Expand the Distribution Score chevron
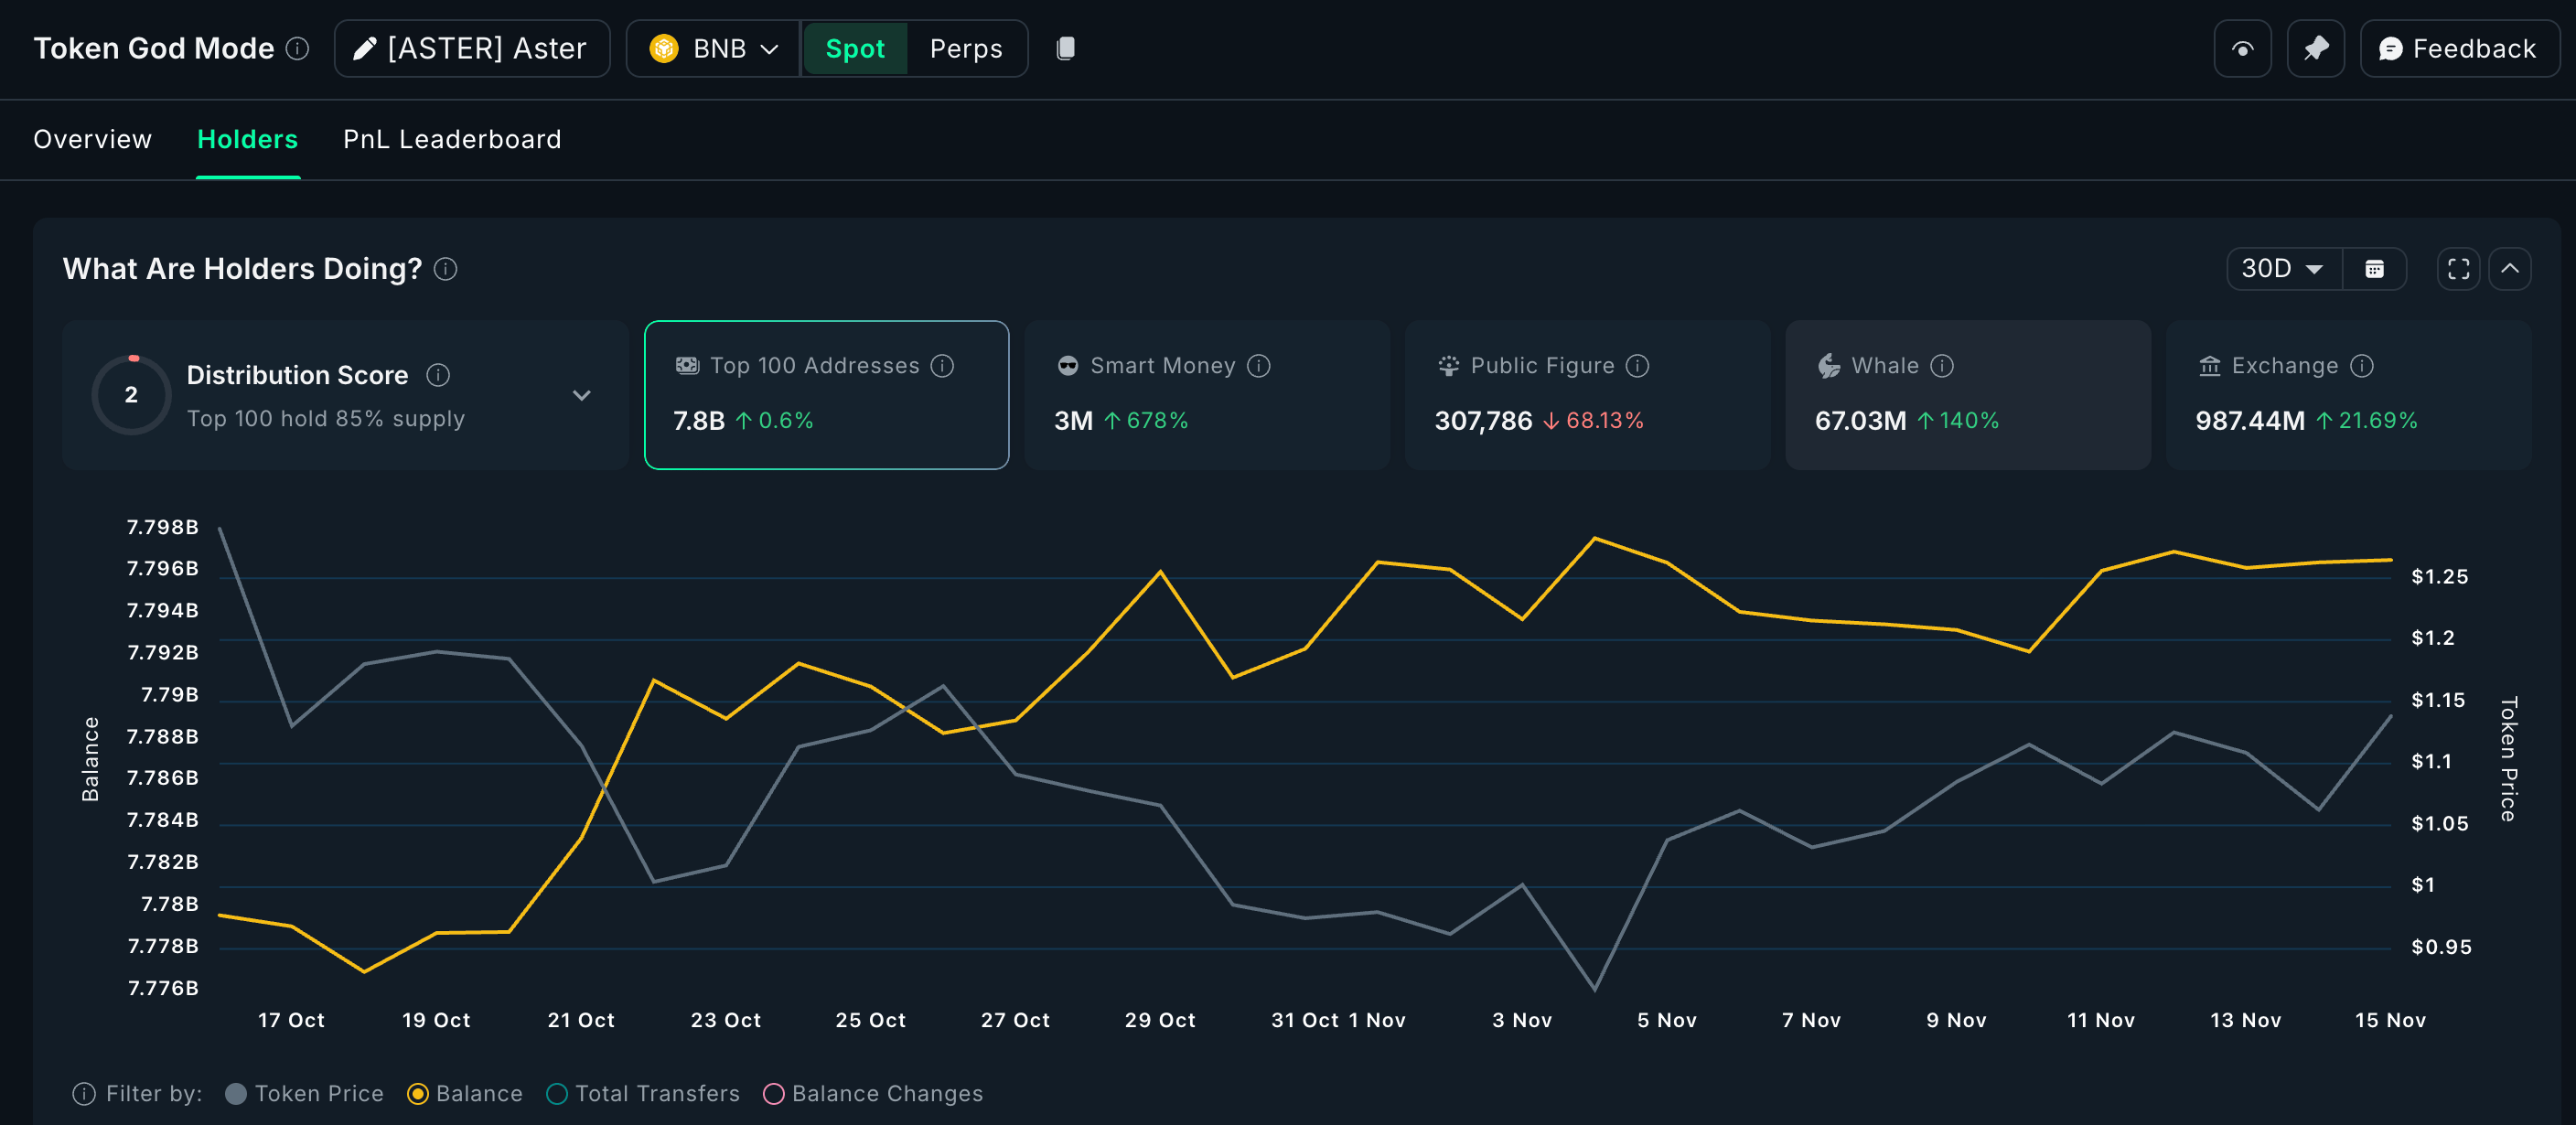This screenshot has height=1125, width=2576. 581,395
